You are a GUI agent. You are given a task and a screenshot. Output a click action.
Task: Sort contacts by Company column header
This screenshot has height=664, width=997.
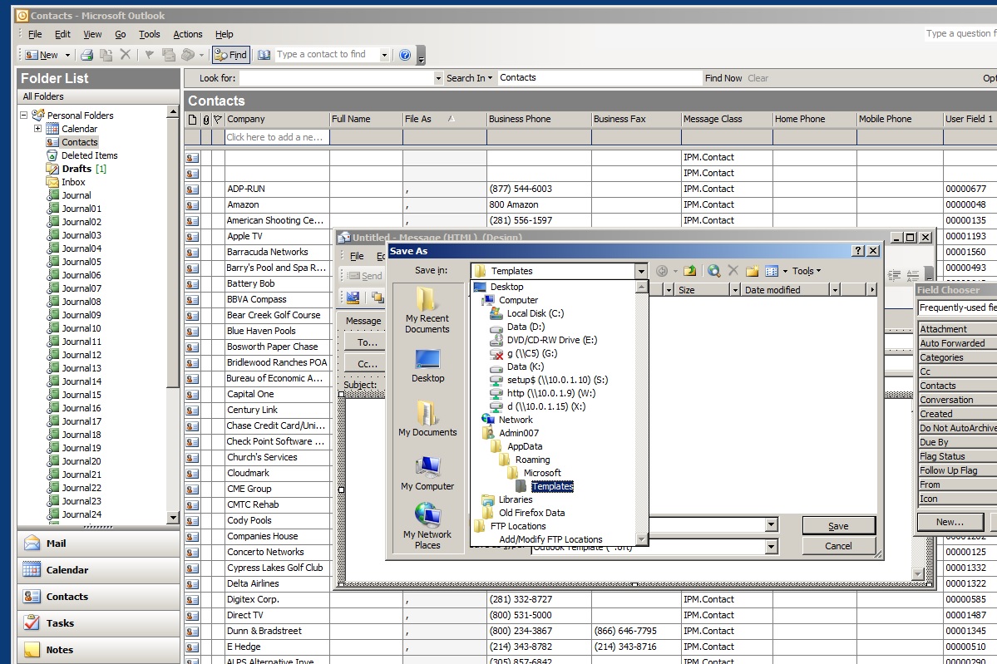[x=277, y=120]
